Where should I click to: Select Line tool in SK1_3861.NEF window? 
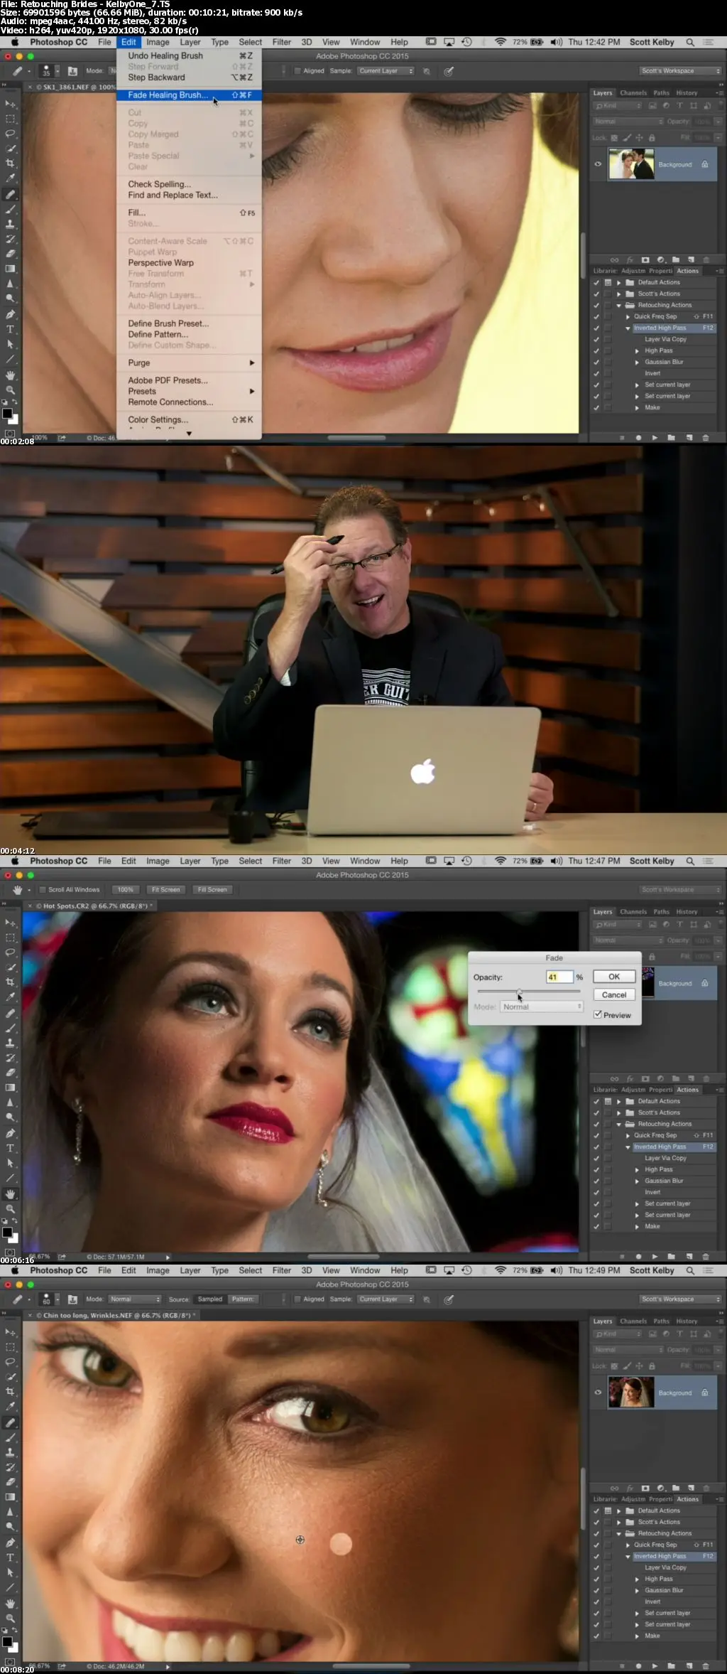pos(11,359)
